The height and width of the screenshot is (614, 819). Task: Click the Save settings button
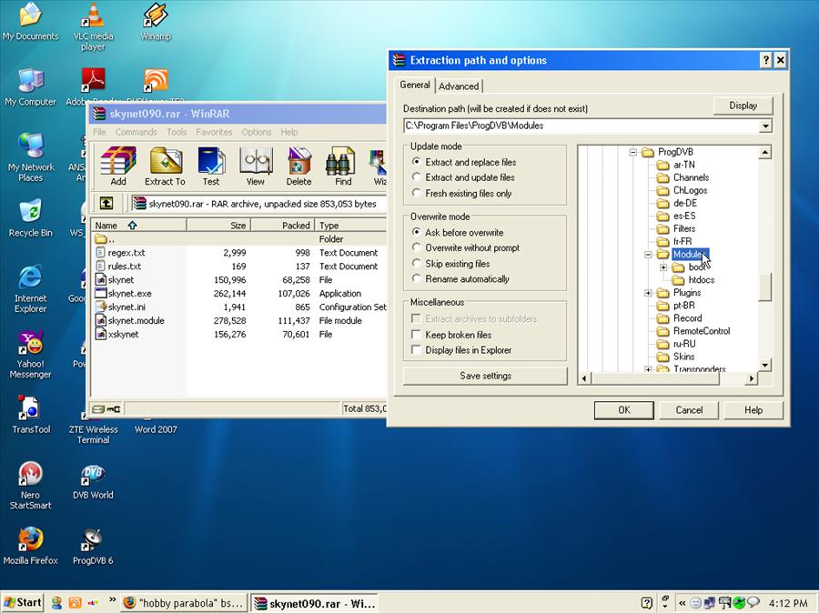tap(485, 376)
